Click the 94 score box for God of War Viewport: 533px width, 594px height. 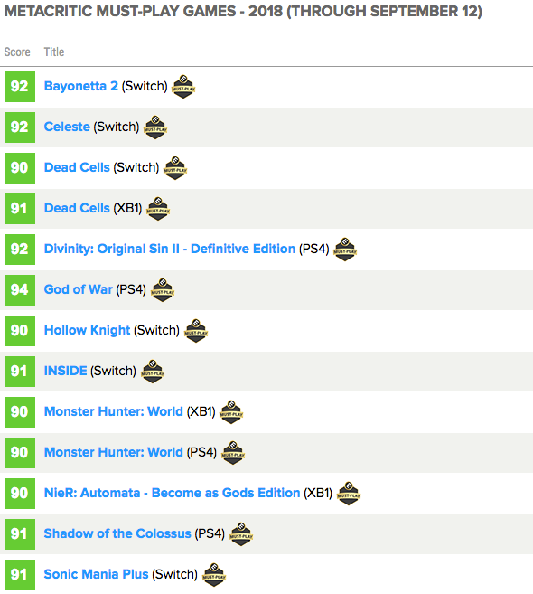tap(20, 290)
